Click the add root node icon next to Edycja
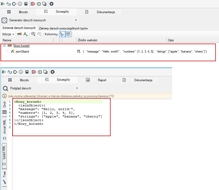Image resolution: width=219 pixels, height=190 pixels. tap(19, 34)
